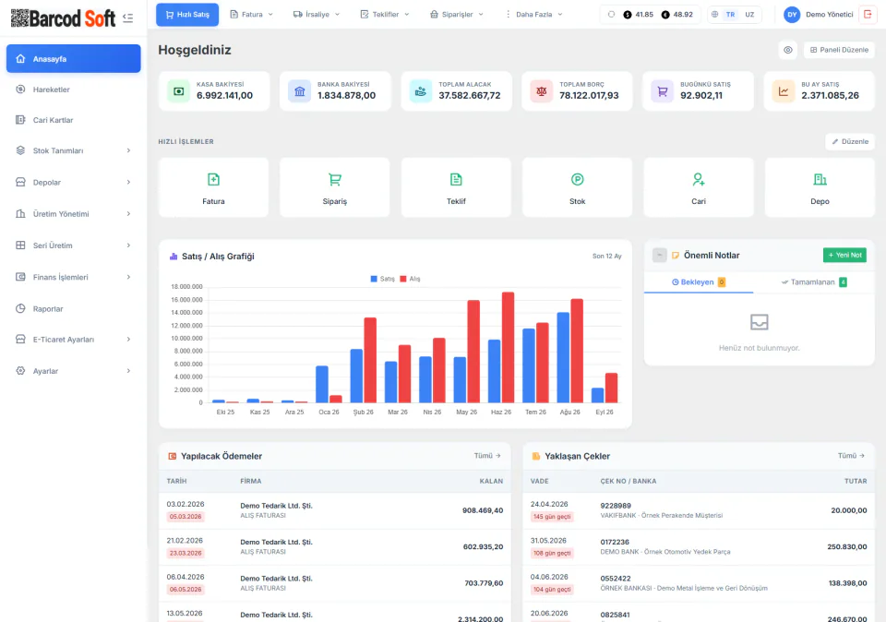Screen dimensions: 886x622
Task: Add a note with Yeni Not
Action: pos(844,256)
